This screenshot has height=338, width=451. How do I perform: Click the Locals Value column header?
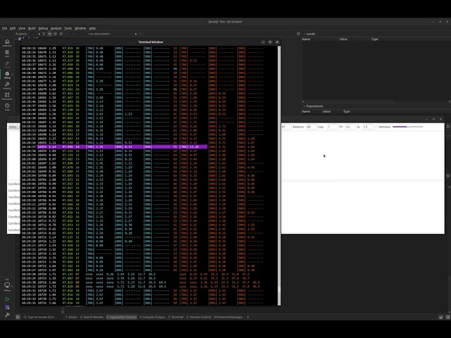click(x=343, y=39)
